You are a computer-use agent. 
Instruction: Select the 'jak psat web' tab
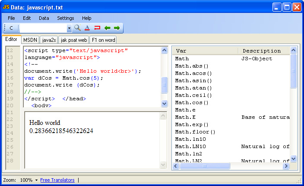[74, 40]
